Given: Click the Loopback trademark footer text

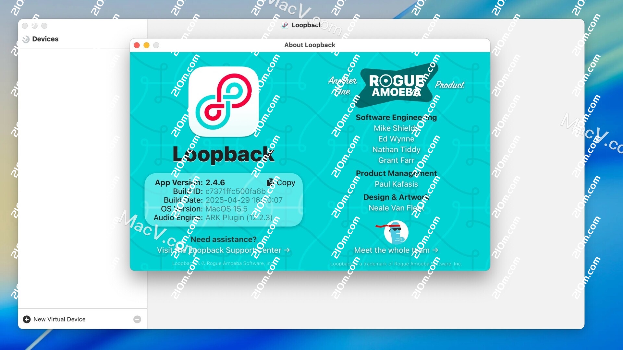Looking at the screenshot, I should coord(396,264).
